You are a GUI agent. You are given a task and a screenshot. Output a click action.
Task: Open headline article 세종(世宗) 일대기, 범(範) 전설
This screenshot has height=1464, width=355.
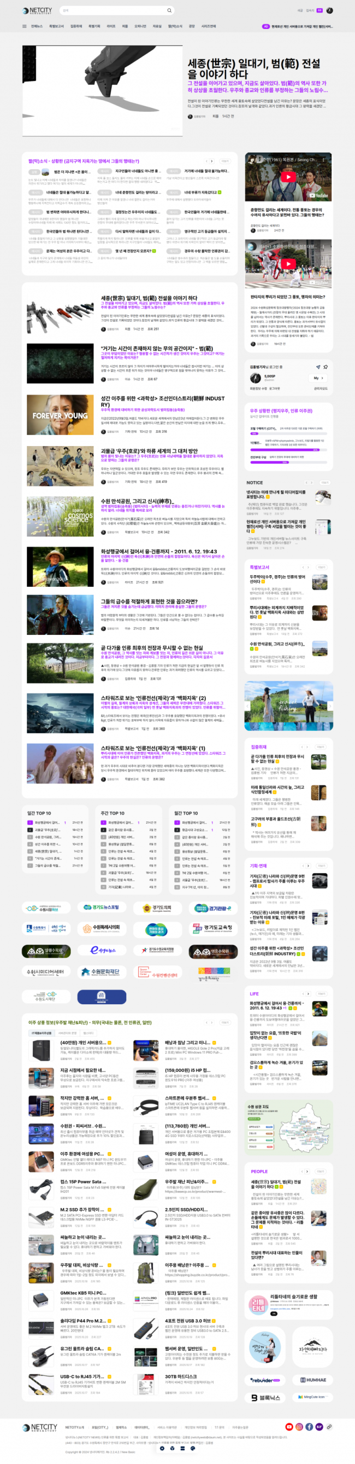(253, 69)
